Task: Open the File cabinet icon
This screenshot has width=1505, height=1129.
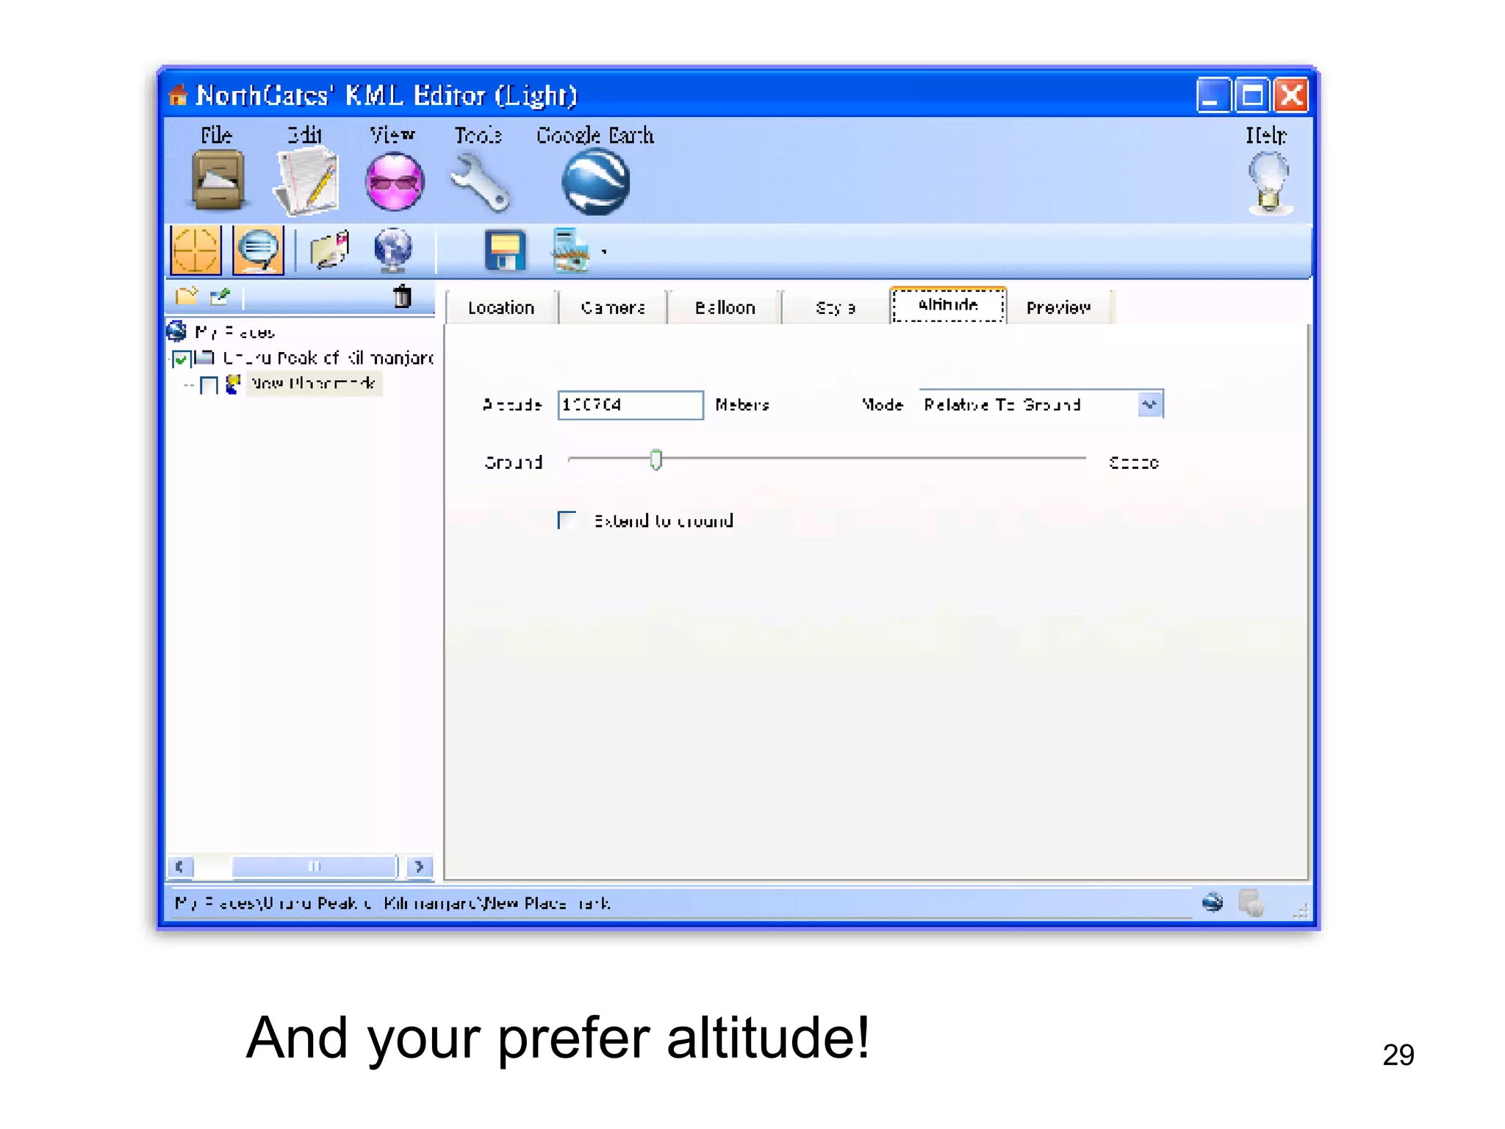Action: click(x=218, y=181)
